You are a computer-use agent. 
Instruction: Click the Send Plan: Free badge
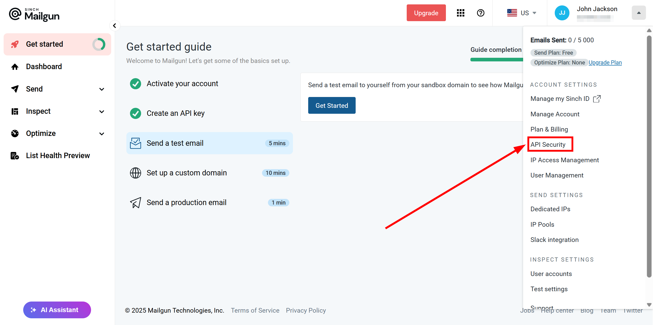pyautogui.click(x=553, y=53)
